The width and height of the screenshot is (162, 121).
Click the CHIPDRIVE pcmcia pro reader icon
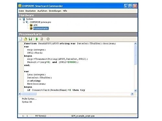tap(28, 22)
